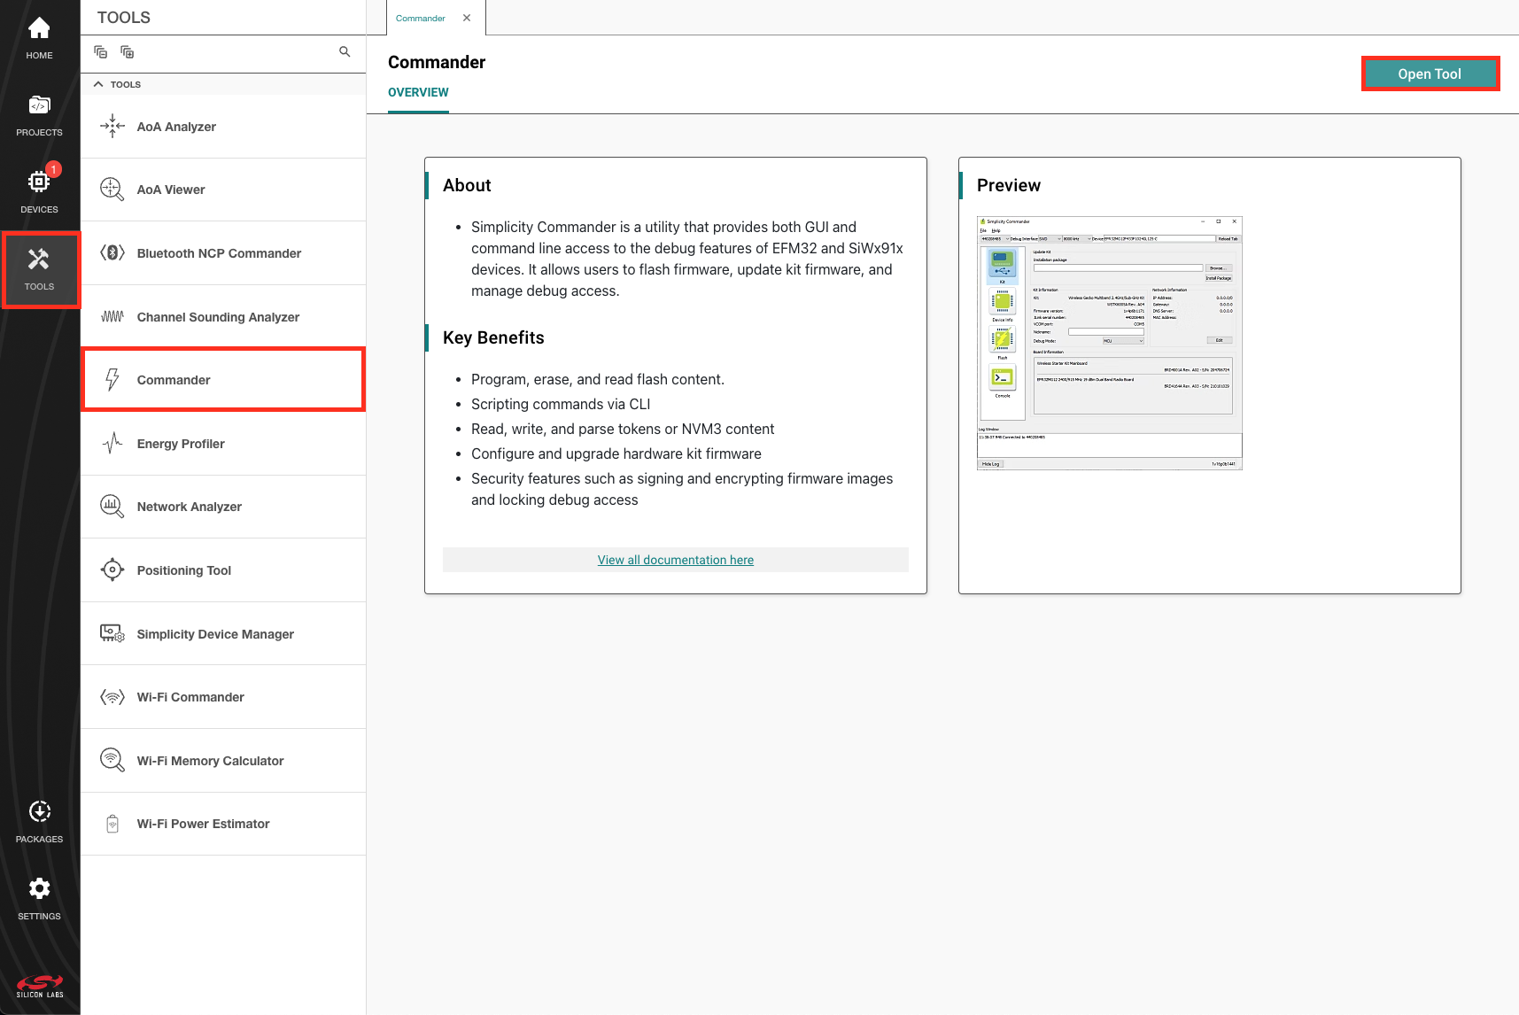
Task: Close the Commander tab
Action: point(467,18)
